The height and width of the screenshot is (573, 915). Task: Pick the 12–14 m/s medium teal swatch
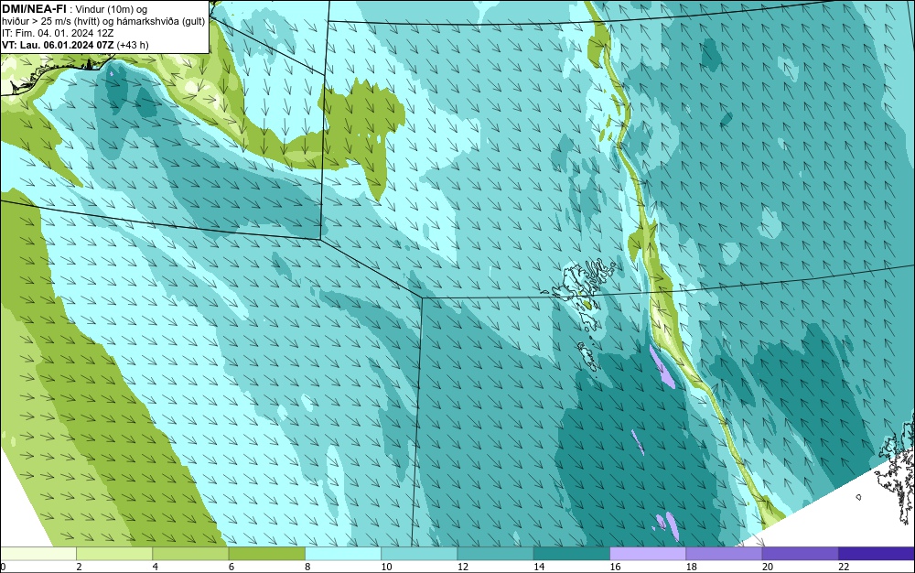495,554
